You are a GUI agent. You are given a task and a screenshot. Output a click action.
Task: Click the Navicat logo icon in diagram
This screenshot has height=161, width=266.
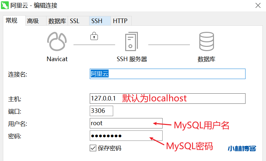pos(57,42)
